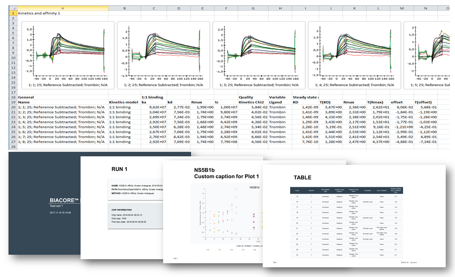Viewport: 455px width, 277px height.
Task: Click the "Kinetics model" header cell
Action: 123,102
